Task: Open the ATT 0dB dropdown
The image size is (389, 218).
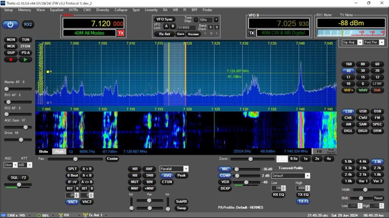Action: point(30,165)
